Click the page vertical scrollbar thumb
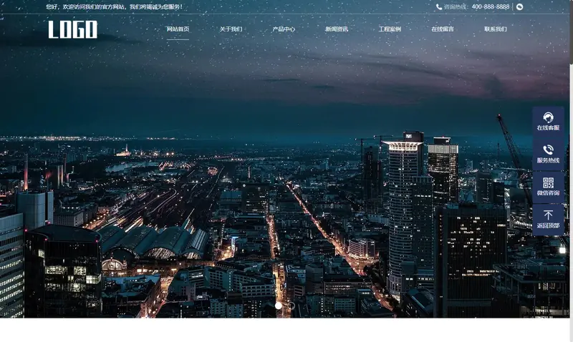Image resolution: width=573 pixels, height=342 pixels. (x=571, y=32)
